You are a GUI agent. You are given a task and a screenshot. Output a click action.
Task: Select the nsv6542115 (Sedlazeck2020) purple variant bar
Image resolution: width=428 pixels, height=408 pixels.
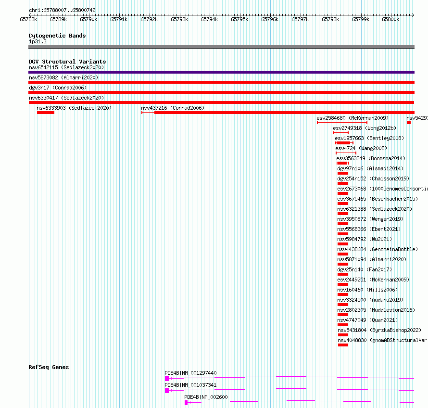pos(221,72)
